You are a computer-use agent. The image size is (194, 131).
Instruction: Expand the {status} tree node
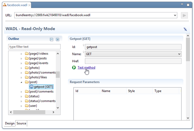pos(21,96)
